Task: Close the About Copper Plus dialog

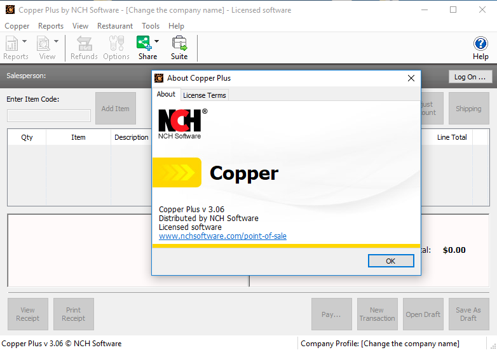Action: [411, 78]
